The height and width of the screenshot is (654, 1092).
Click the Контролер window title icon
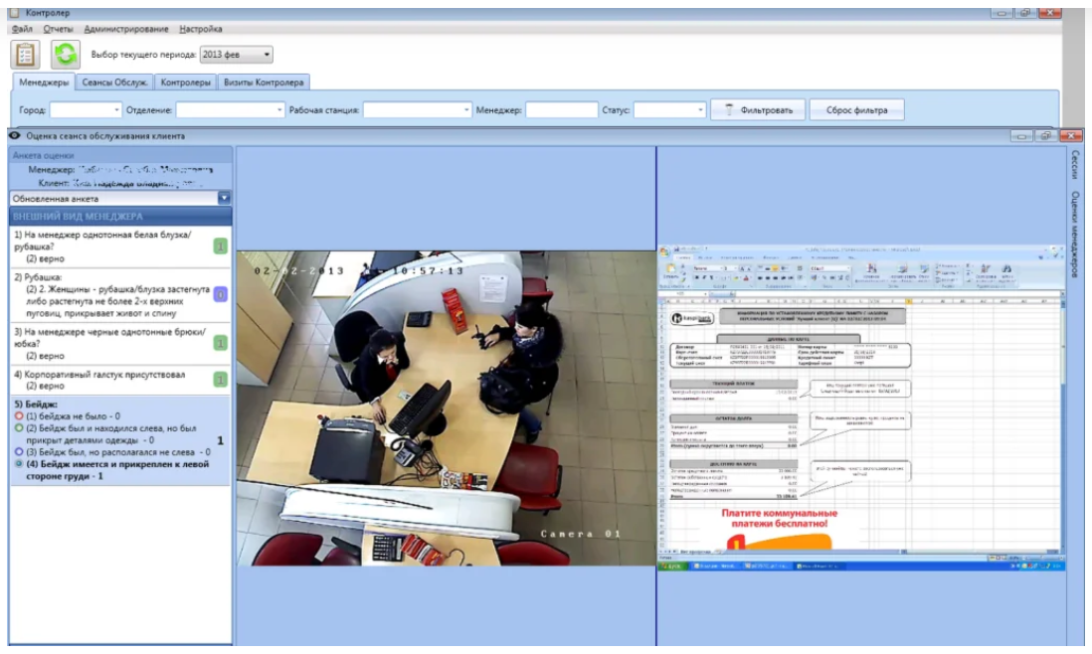pyautogui.click(x=14, y=13)
